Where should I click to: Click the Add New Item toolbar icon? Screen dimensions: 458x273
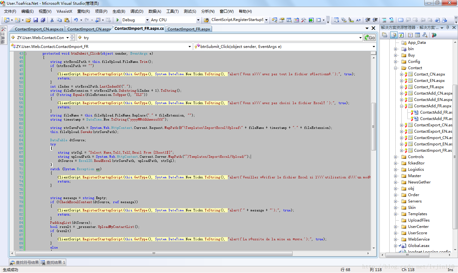click(17, 20)
